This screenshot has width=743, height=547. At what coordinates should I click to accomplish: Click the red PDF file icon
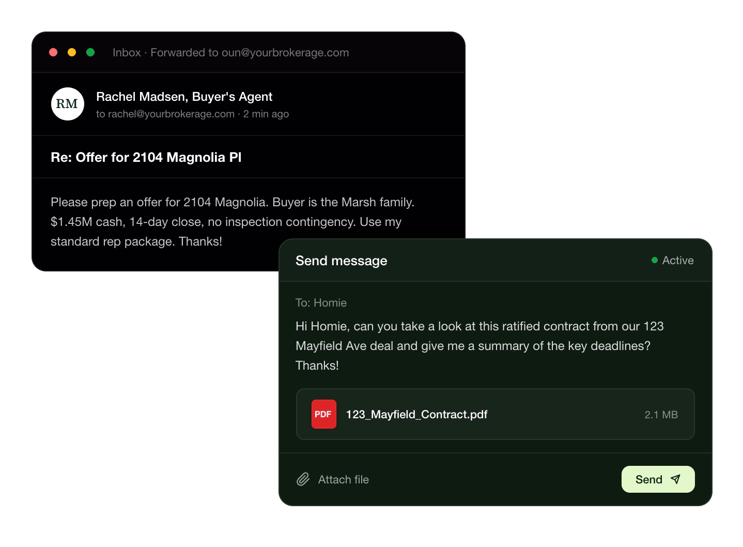point(324,414)
